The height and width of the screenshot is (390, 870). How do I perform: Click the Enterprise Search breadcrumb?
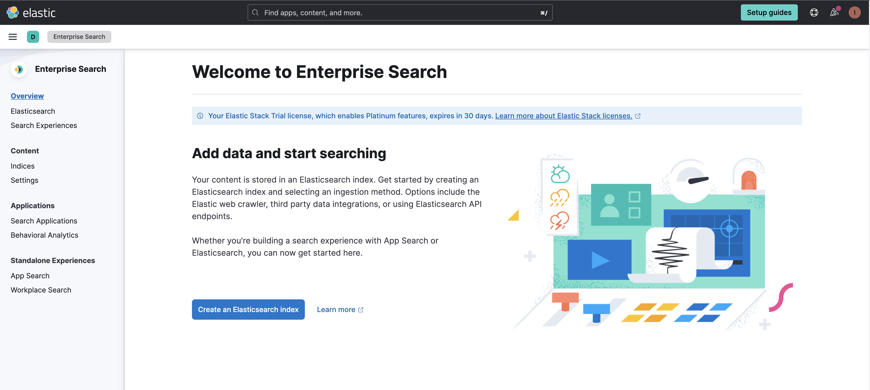pos(79,37)
